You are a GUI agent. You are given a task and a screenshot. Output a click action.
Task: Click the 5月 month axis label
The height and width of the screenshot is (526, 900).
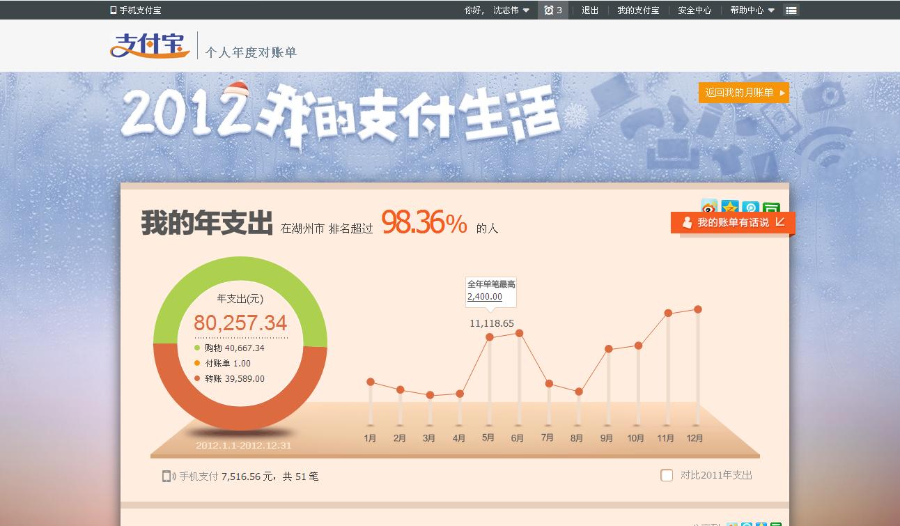point(488,438)
